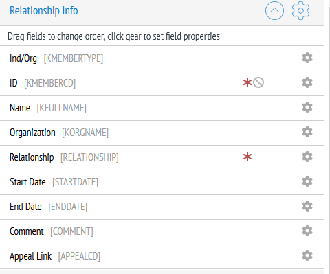
Task: Click required asterisk on Relationship row
Action: 247,157
